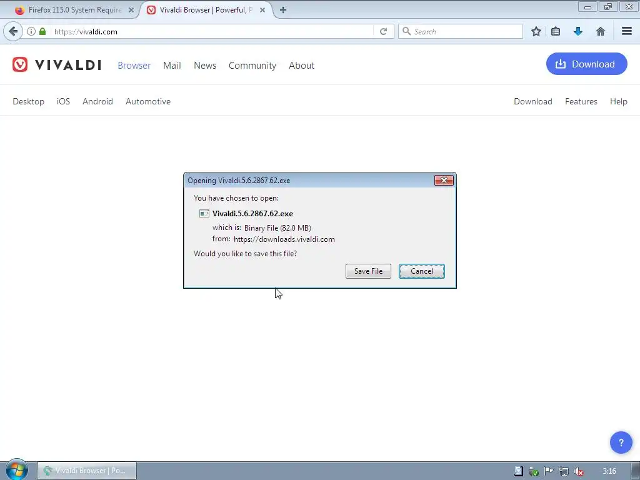Click the leftmost document tray icon

518,471
